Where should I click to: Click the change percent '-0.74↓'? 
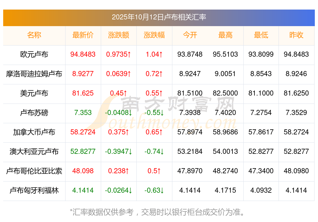[154, 151]
